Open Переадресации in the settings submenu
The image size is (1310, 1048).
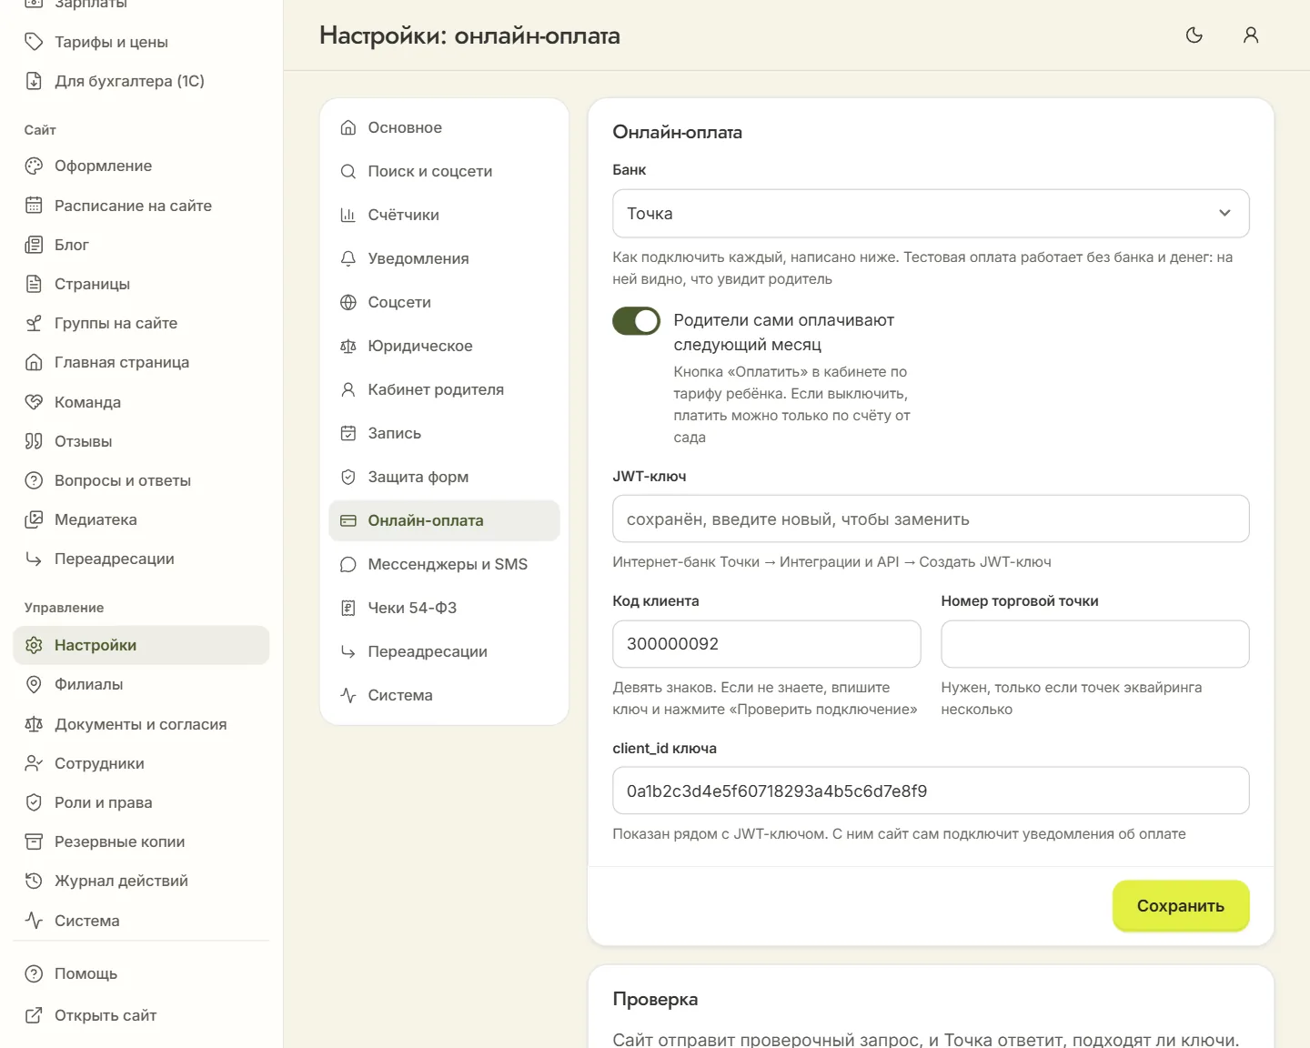click(x=444, y=651)
